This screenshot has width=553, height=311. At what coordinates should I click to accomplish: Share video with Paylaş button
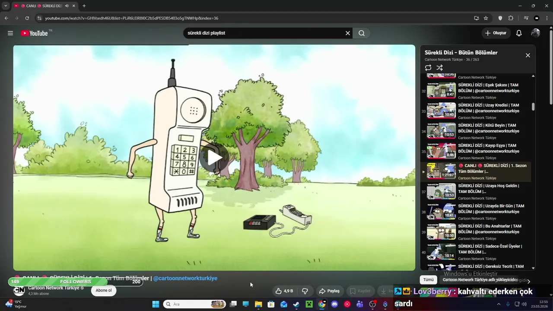point(329,291)
